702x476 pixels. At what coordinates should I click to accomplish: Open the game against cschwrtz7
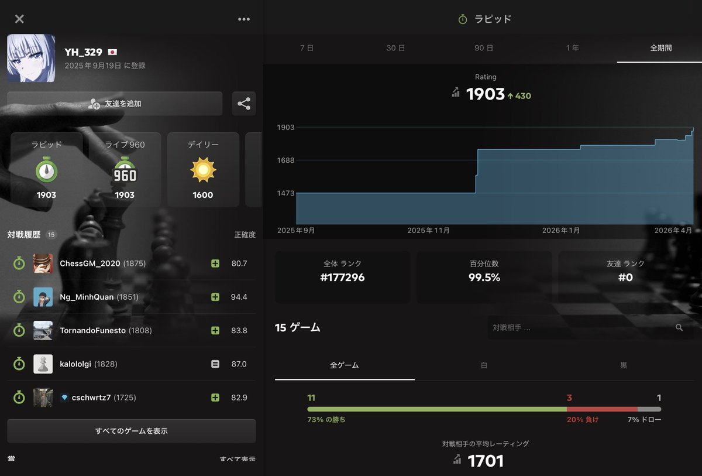132,397
